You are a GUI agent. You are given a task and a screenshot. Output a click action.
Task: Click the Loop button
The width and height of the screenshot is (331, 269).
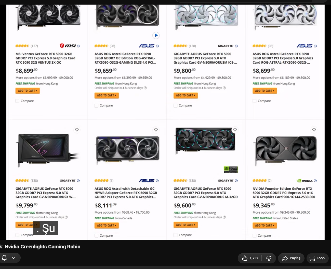point(317,258)
